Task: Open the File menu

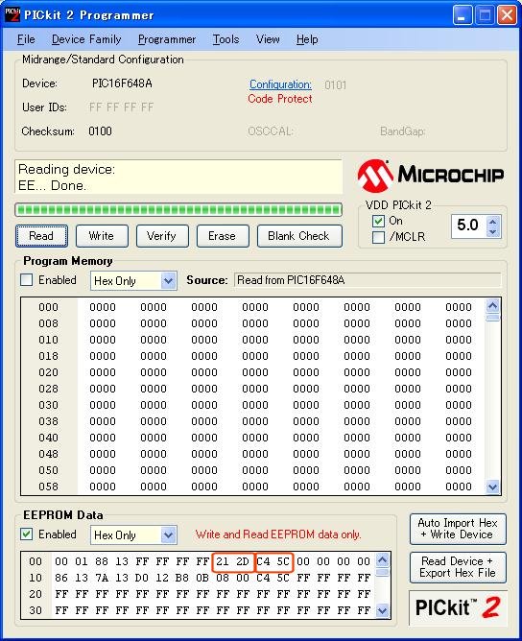Action: [26, 39]
